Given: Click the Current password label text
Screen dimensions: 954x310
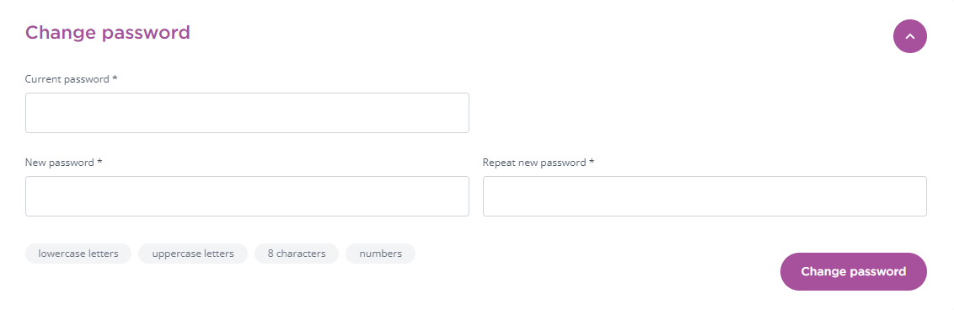Looking at the screenshot, I should [67, 79].
